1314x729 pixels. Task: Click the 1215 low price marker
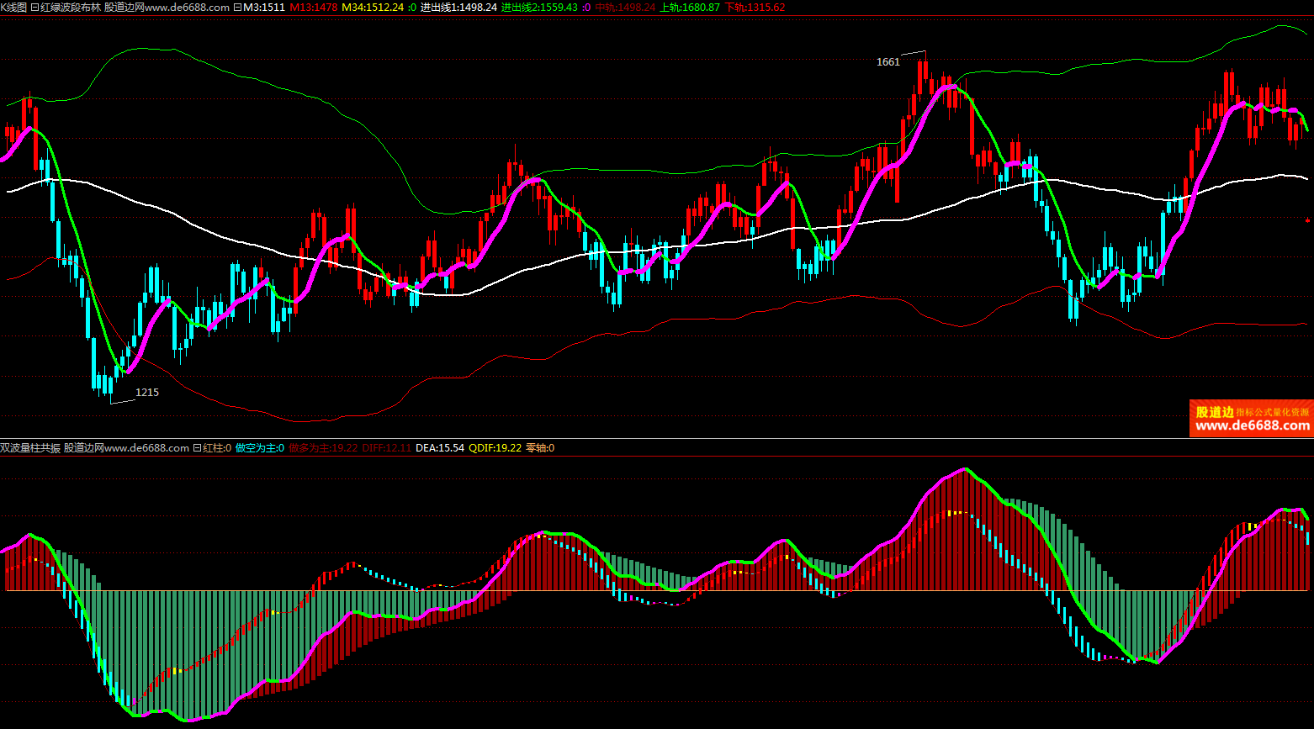click(147, 392)
